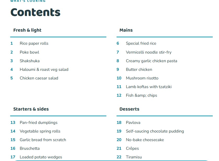Viewport: 219px width, 161px height.
Task: Open the No-bake cheesecake recipe
Action: 145,140
